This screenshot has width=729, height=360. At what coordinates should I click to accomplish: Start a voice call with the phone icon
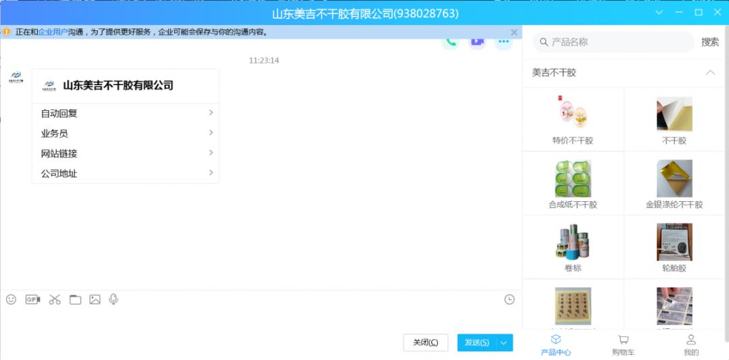pyautogui.click(x=450, y=43)
